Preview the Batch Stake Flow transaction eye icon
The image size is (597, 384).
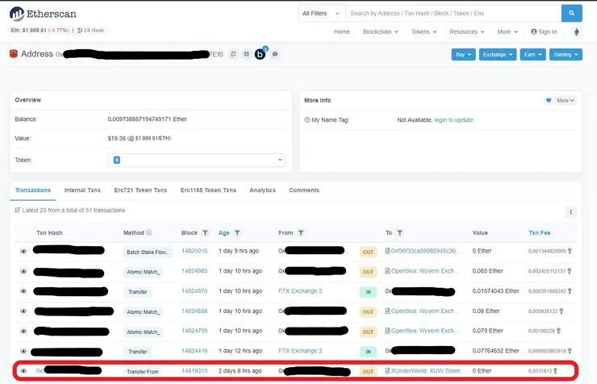(x=23, y=252)
